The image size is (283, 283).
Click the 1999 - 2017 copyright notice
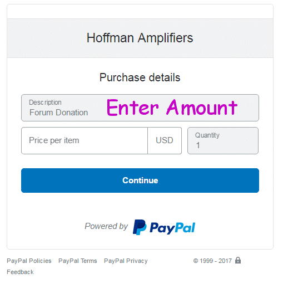[x=212, y=261]
